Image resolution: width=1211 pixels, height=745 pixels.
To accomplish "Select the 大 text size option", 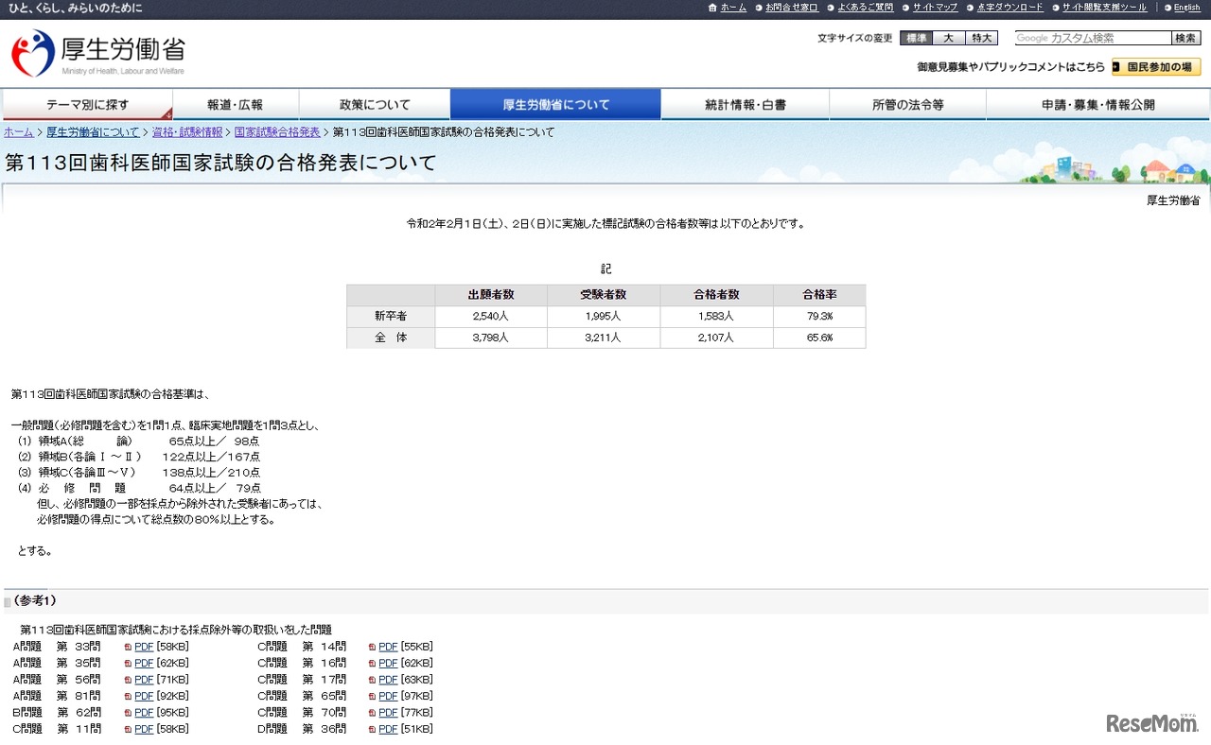I will point(949,38).
